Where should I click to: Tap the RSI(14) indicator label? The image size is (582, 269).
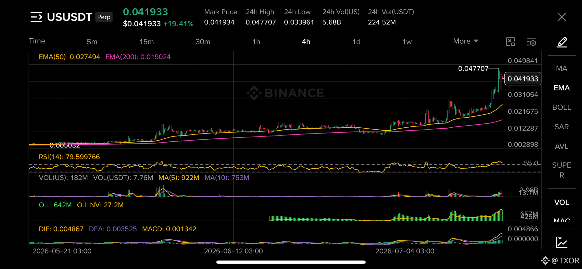(x=69, y=157)
